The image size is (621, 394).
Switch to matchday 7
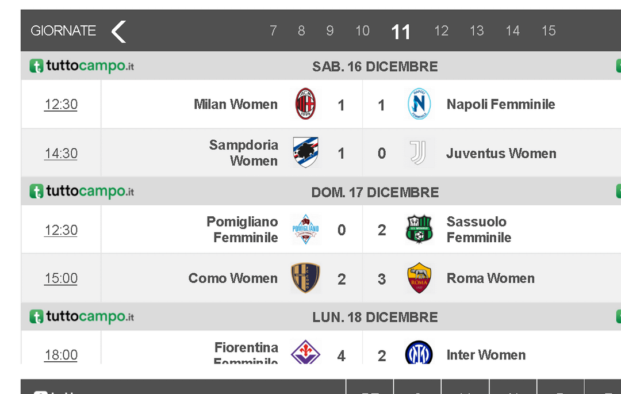pos(273,31)
